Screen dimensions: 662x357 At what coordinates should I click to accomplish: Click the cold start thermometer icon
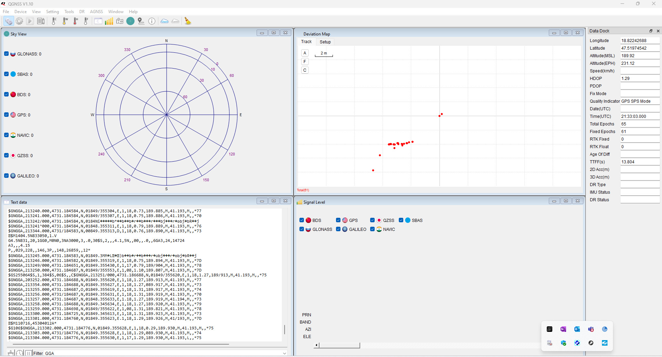point(54,21)
